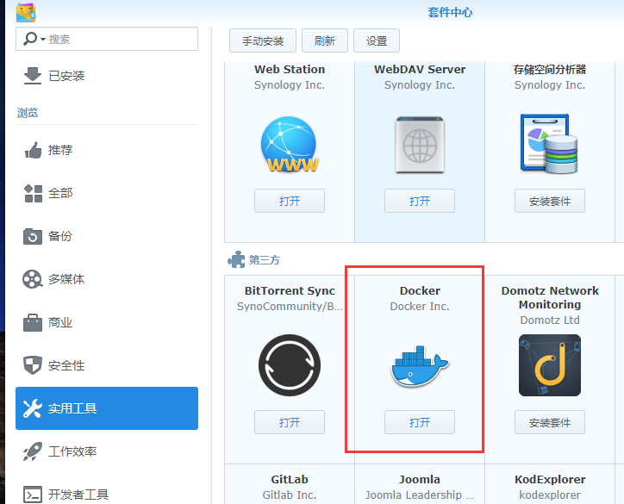Click the 安全性 shield icon
624x504 pixels.
click(x=33, y=365)
